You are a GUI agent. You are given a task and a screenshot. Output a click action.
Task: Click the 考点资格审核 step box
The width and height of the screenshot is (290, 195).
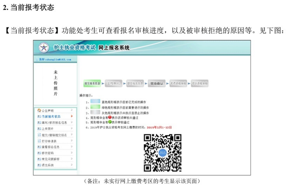click(178, 84)
